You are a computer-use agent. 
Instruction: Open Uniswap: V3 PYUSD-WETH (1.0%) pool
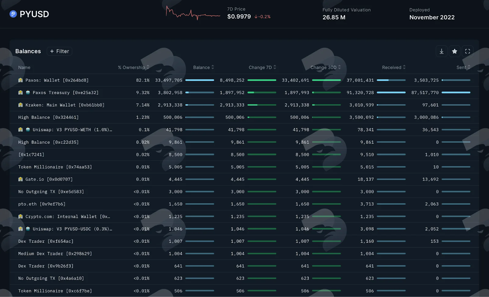coord(72,130)
